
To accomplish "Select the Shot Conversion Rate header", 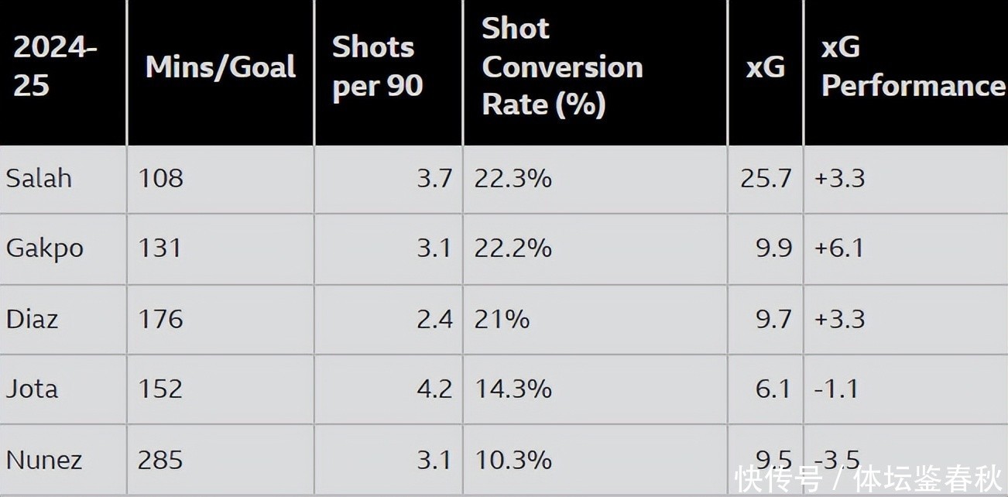I will point(562,67).
